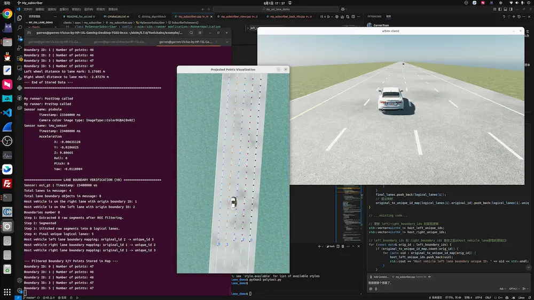This screenshot has width=534, height=300.
Task: Open the clock and calendar in top bar
Action: (274, 3)
